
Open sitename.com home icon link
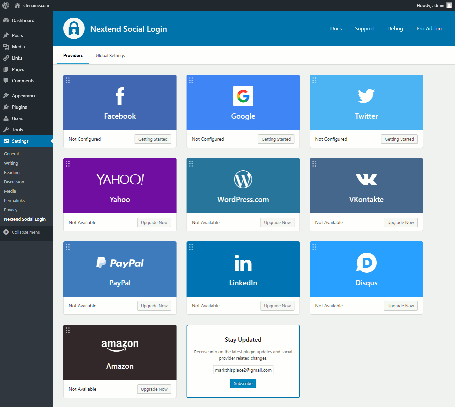(17, 5)
